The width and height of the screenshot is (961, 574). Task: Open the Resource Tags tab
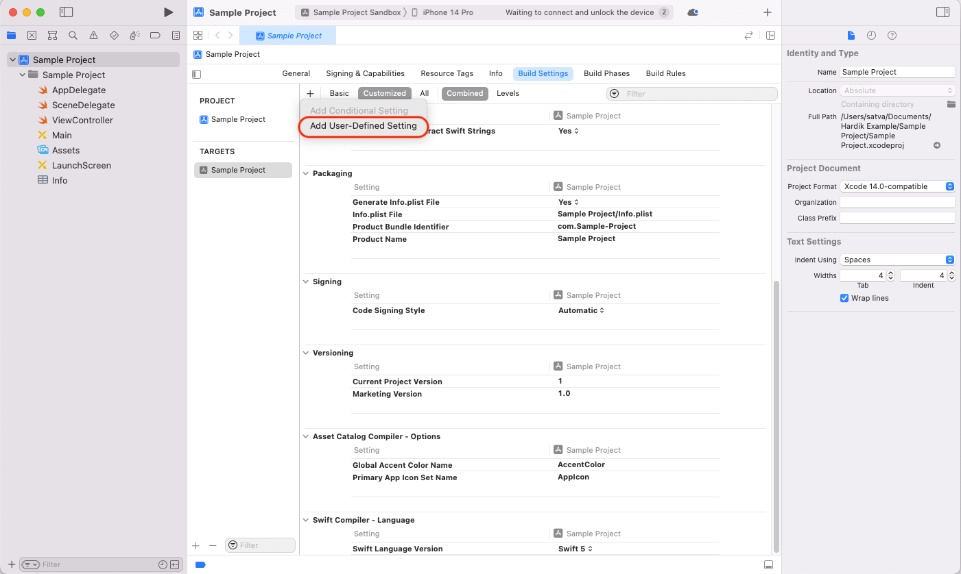[447, 73]
